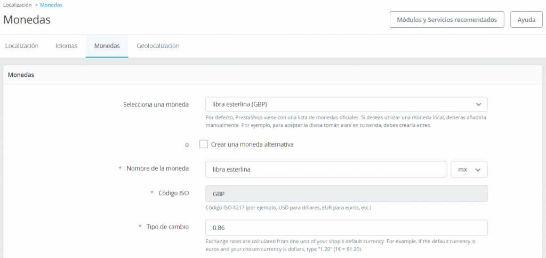Switch to the Localización tab
The width and height of the screenshot is (546, 258).
click(22, 46)
